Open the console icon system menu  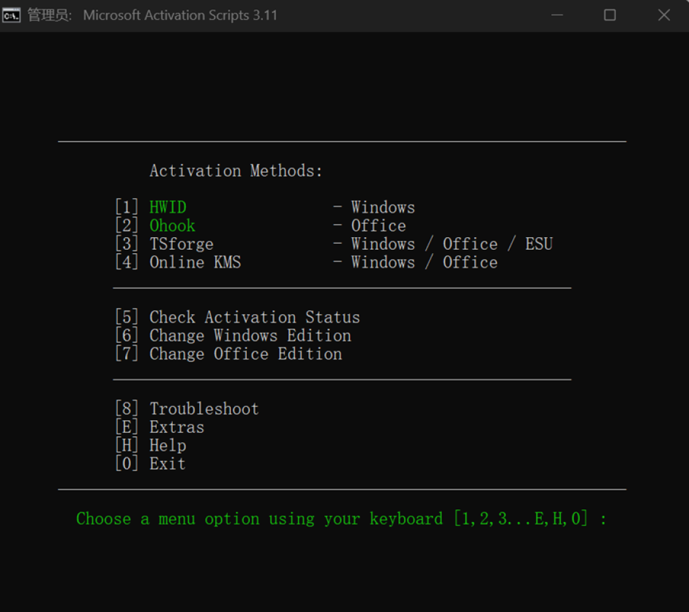click(11, 15)
